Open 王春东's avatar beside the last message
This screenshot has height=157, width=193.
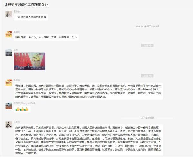(x=9, y=125)
